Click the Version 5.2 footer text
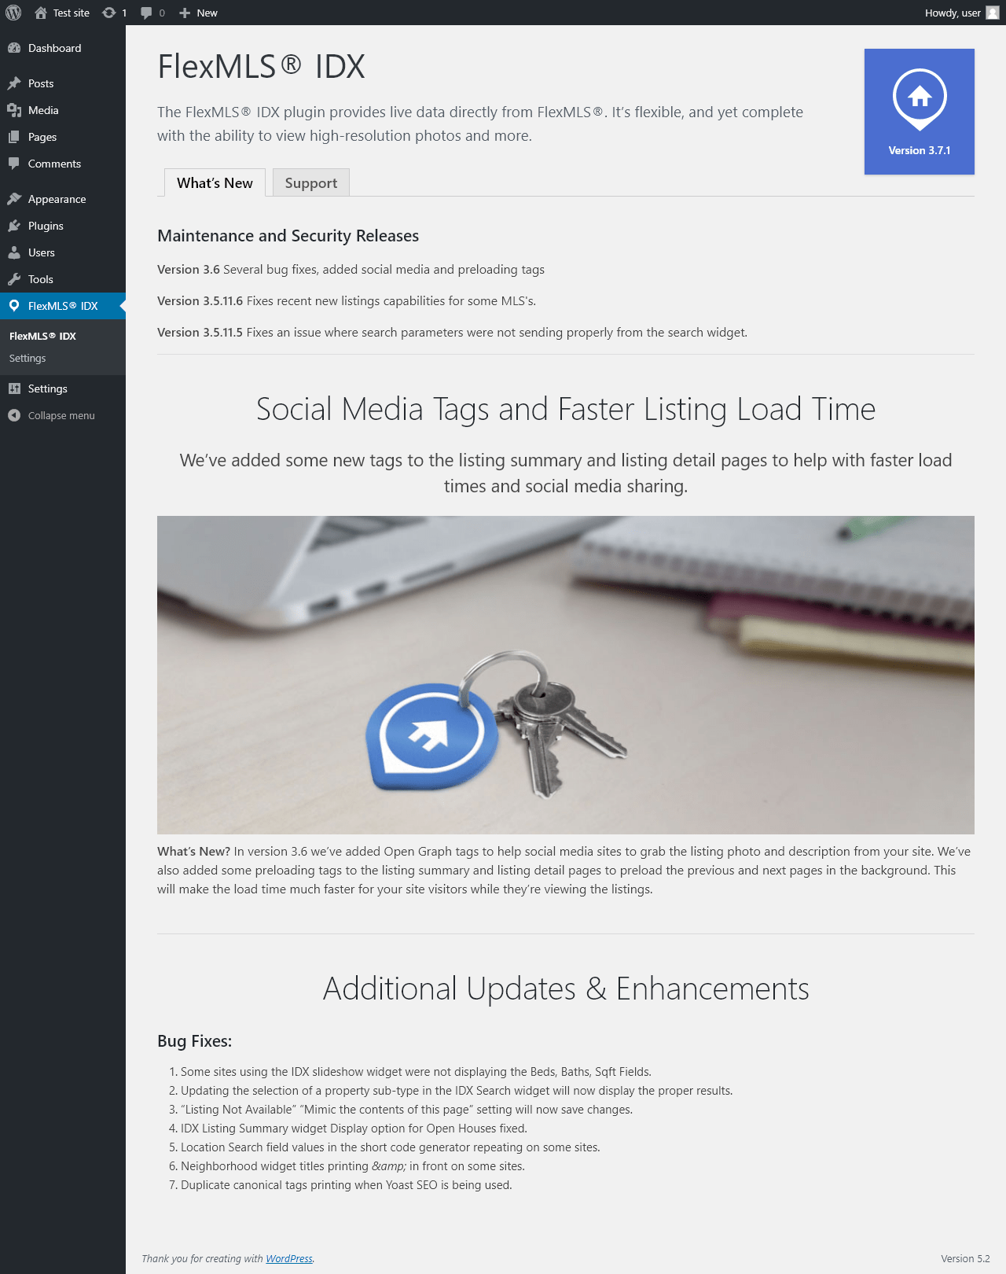Image resolution: width=1006 pixels, height=1274 pixels. pyautogui.click(x=965, y=1258)
